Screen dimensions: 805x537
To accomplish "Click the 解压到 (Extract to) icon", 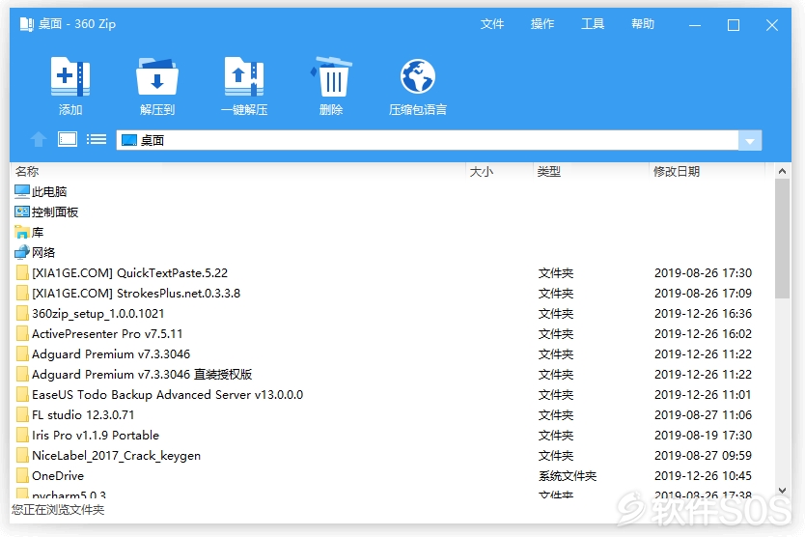I will click(157, 77).
